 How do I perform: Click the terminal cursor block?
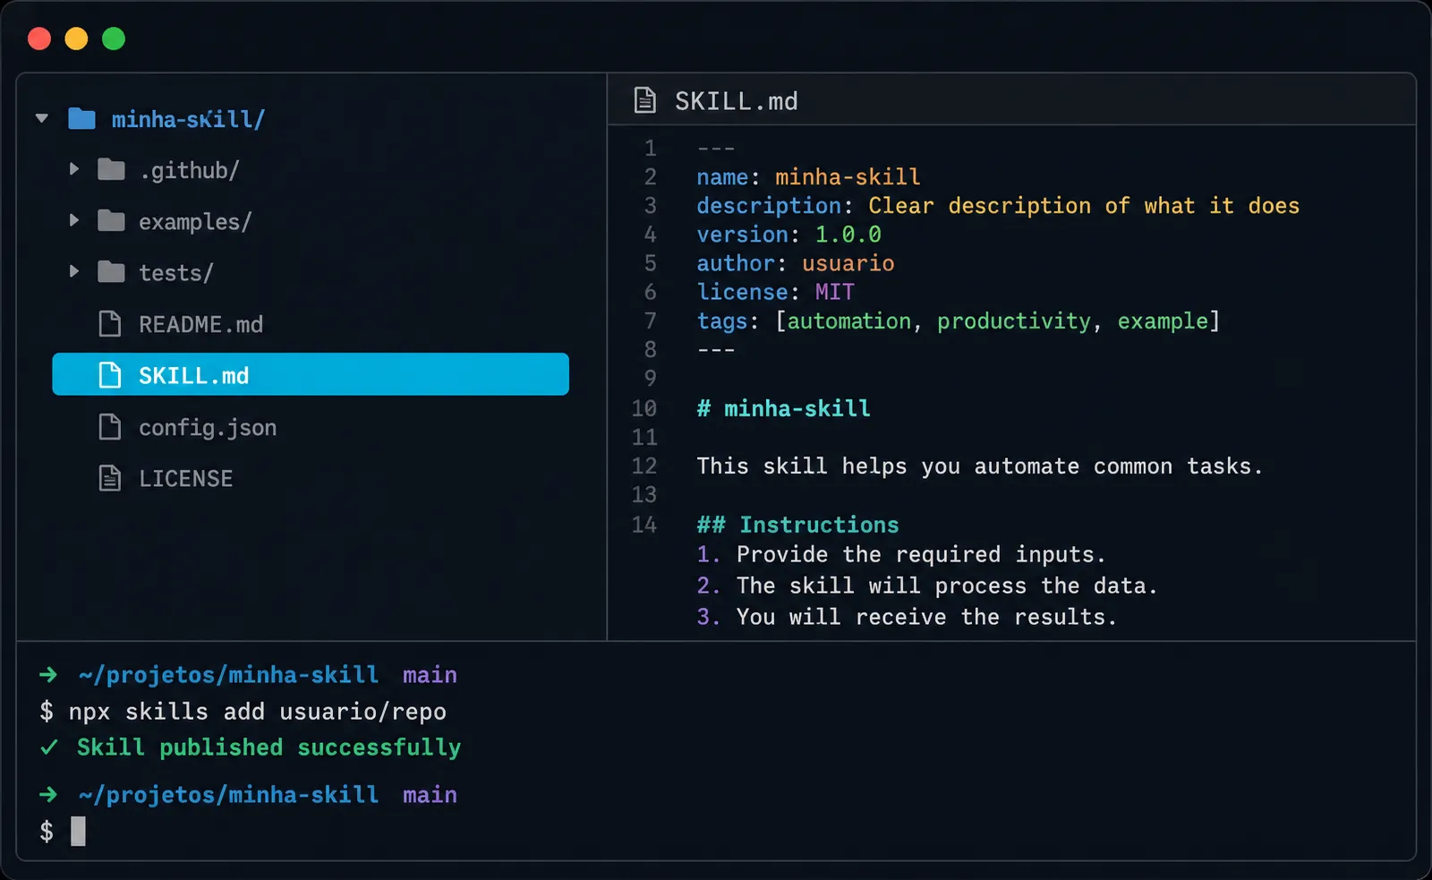coord(79,832)
